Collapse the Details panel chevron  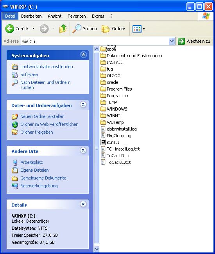[x=83, y=204]
